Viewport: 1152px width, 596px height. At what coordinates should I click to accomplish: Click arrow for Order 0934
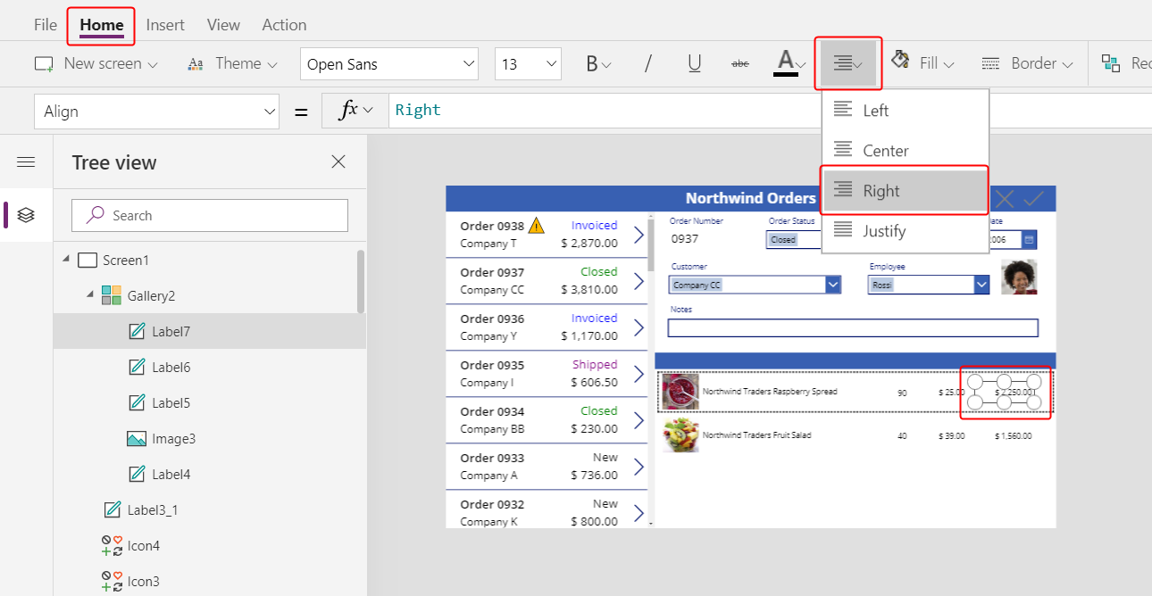point(638,420)
